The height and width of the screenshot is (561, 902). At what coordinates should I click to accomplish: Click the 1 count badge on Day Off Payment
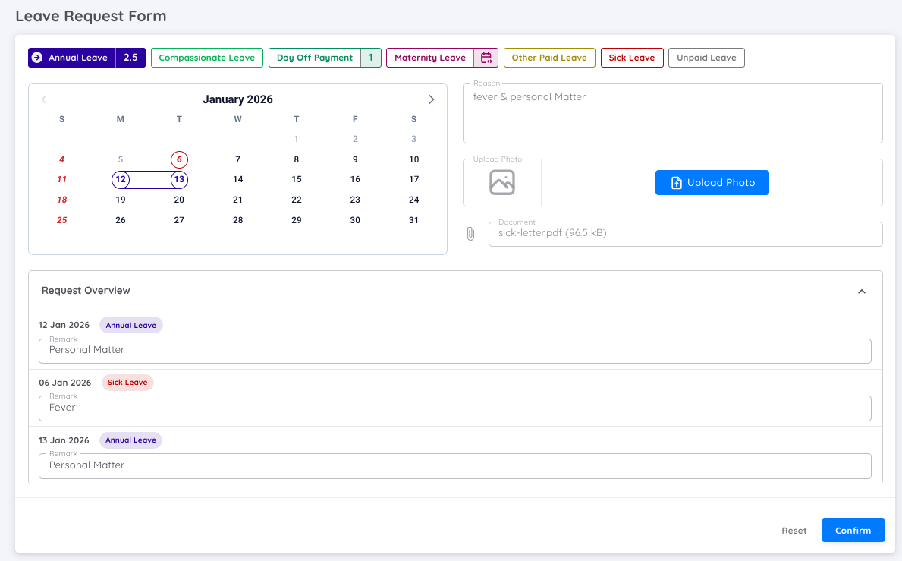370,57
